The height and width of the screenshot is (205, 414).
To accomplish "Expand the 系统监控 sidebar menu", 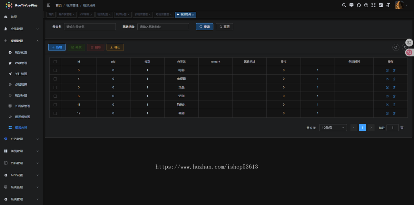I will coord(21,187).
